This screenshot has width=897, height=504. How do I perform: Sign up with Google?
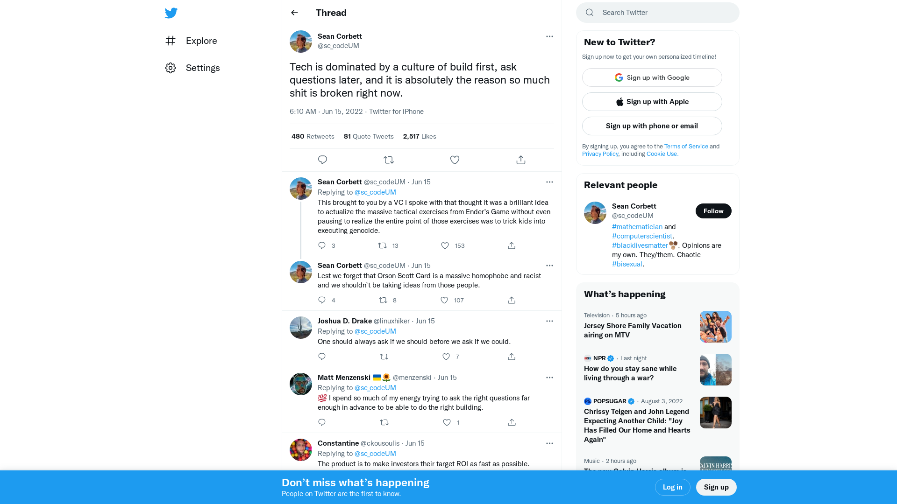coord(652,77)
